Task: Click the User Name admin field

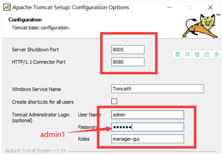Action: coord(148,114)
